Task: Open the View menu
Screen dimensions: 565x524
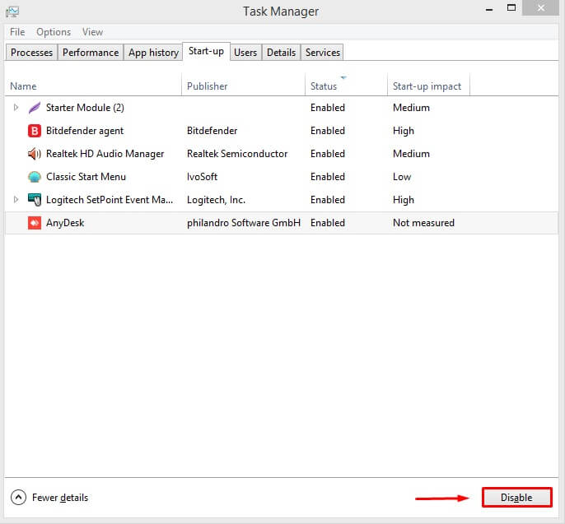Action: click(x=92, y=32)
